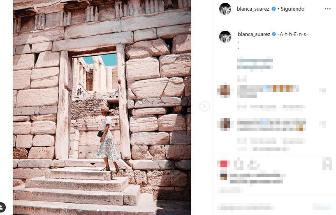Open first commenter's profile avatar
The width and height of the screenshot is (336, 215).
(x=225, y=91)
